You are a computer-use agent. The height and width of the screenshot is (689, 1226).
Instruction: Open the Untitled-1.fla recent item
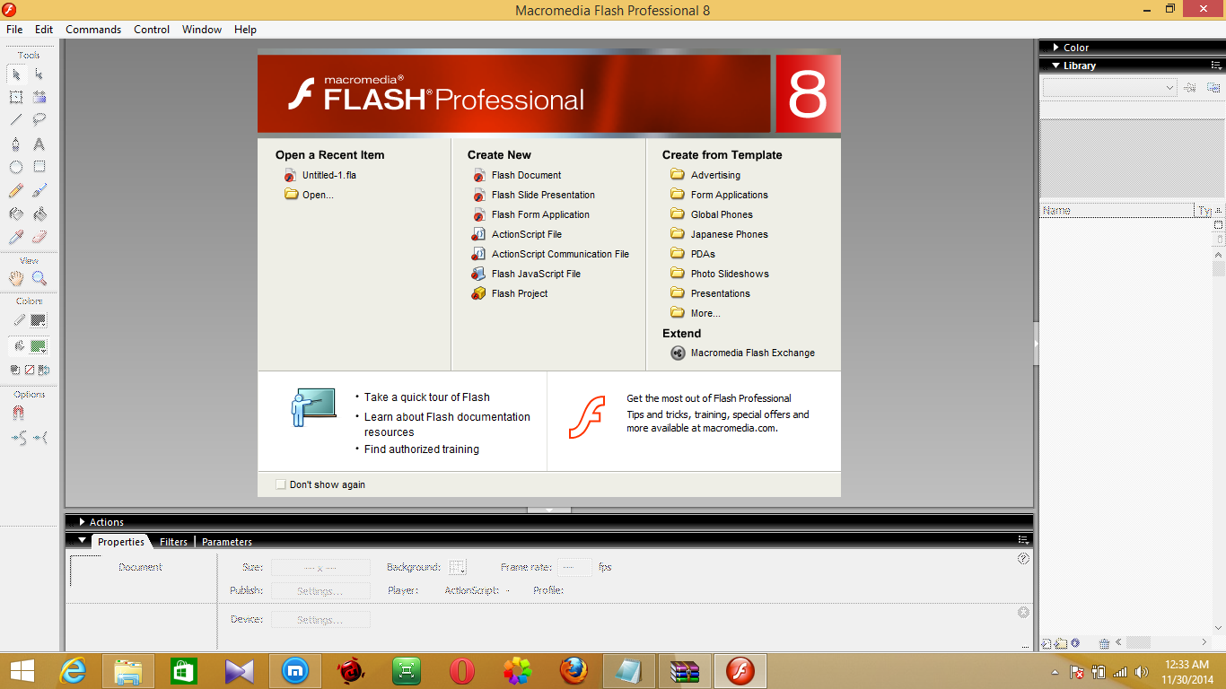tap(329, 175)
